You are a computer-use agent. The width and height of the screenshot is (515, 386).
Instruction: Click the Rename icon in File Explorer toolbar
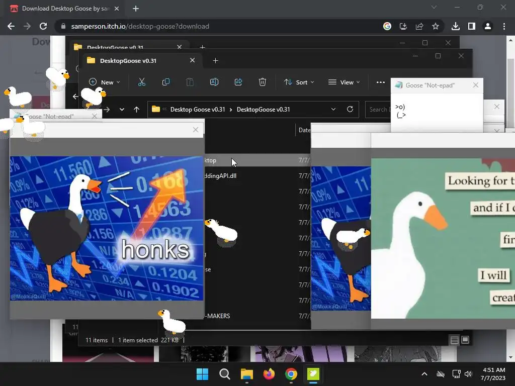[214, 82]
